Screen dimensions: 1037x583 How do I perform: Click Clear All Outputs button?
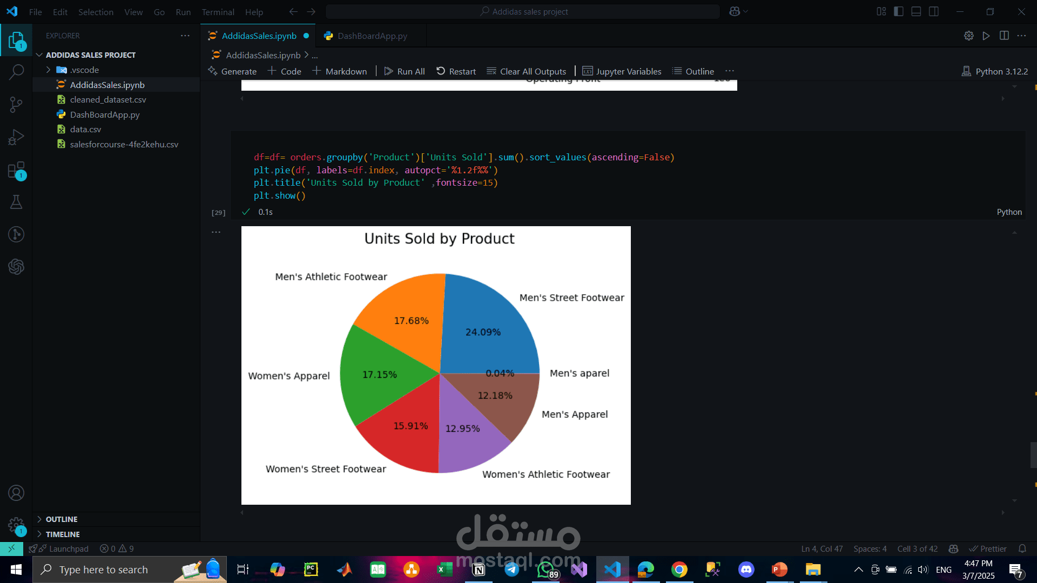(x=527, y=71)
